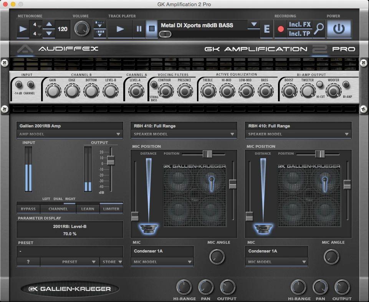369x302 pixels.
Task: Pause the track player
Action: 139,29
